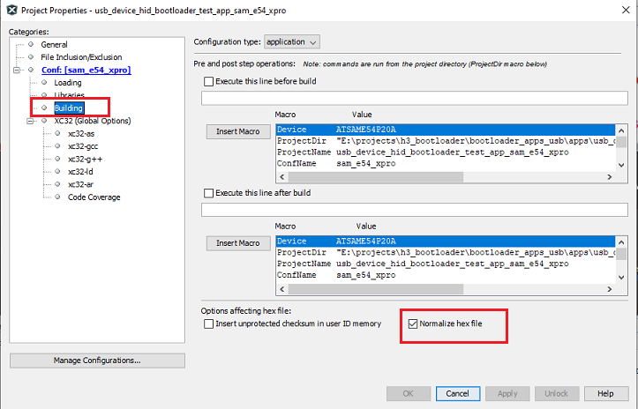The image size is (638, 409).
Task: Click the File Inclusion/Exclusion node icon
Action: pos(32,56)
